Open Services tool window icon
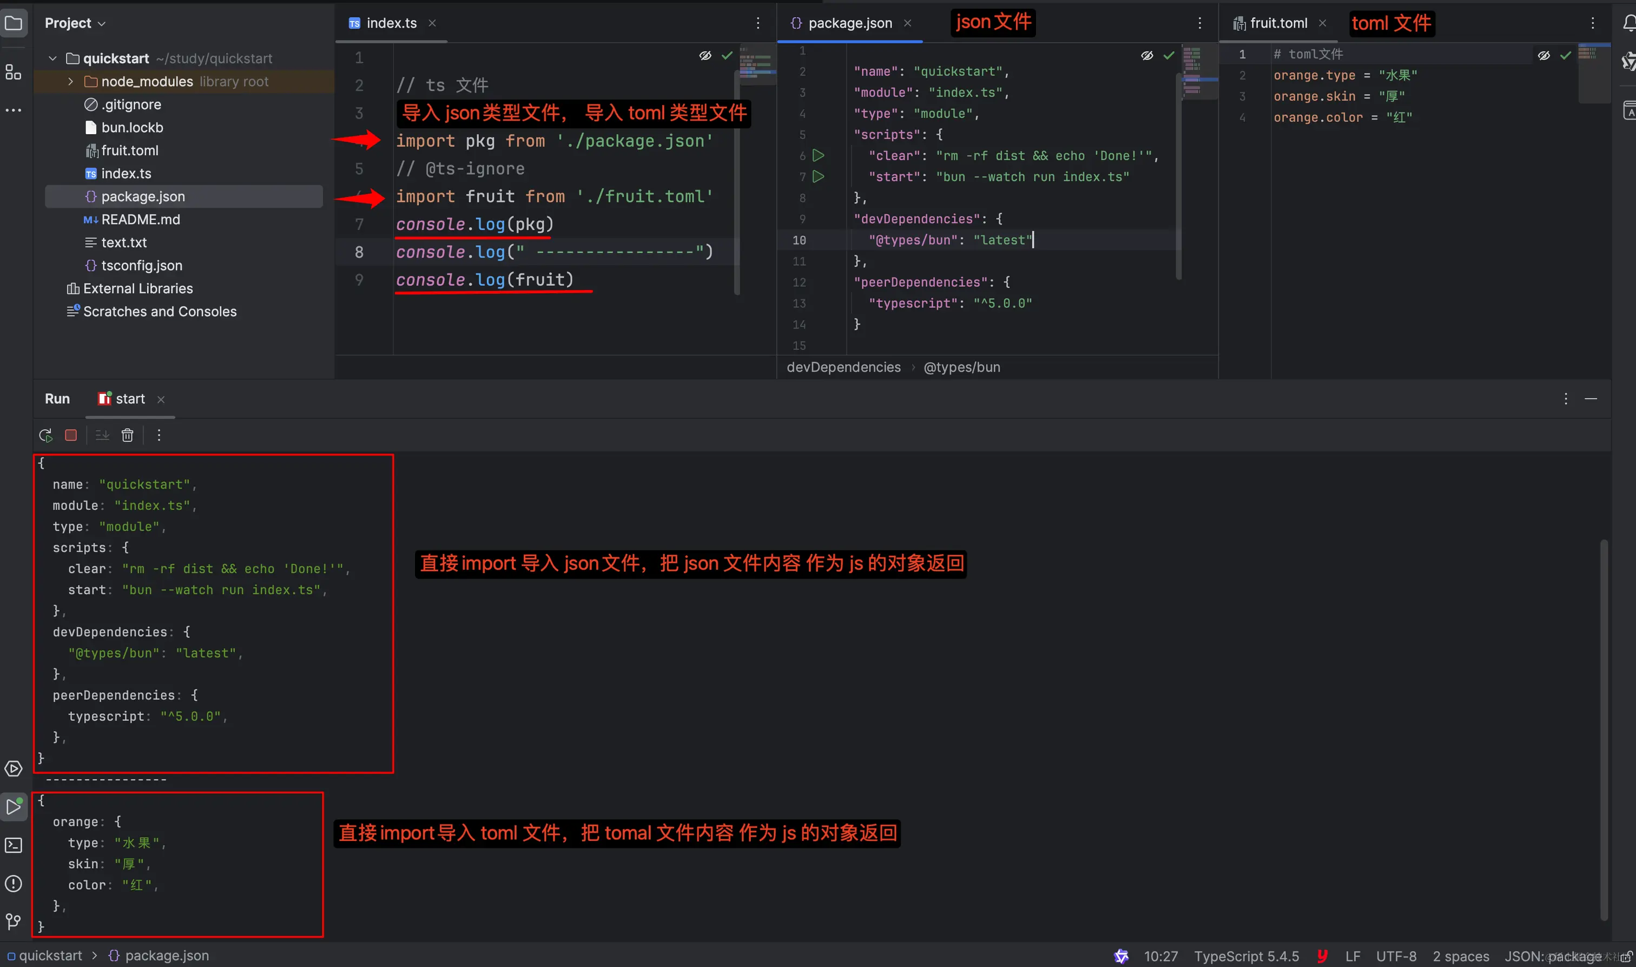 (x=14, y=769)
